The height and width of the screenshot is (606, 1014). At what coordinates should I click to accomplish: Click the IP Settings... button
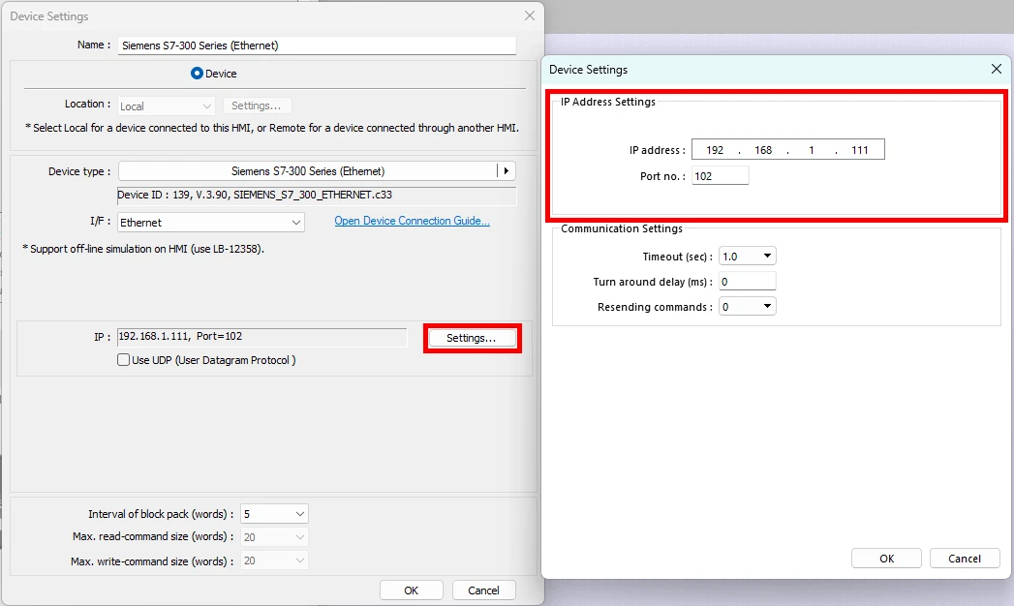tap(472, 338)
